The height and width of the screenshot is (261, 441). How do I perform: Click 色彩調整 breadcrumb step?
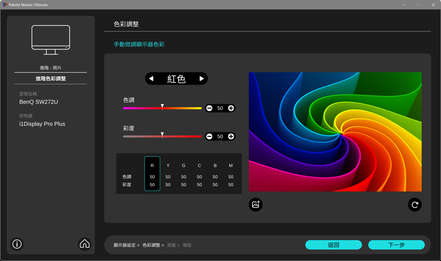tap(151, 245)
